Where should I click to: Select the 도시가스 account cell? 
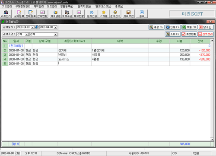pyautogui.click(x=74, y=59)
